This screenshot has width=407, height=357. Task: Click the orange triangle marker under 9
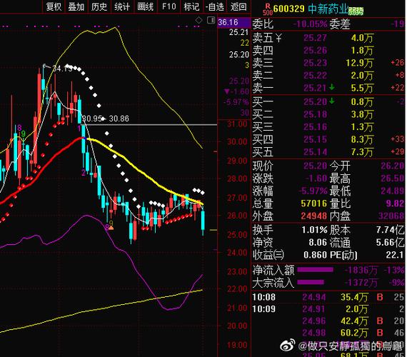111,228
